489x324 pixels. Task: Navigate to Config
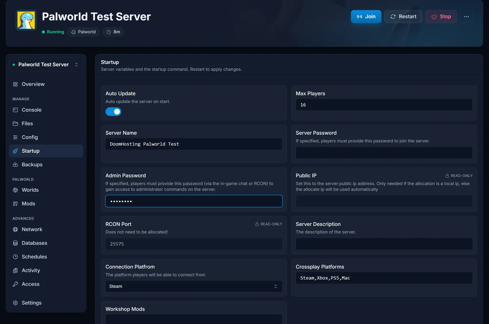(46, 137)
